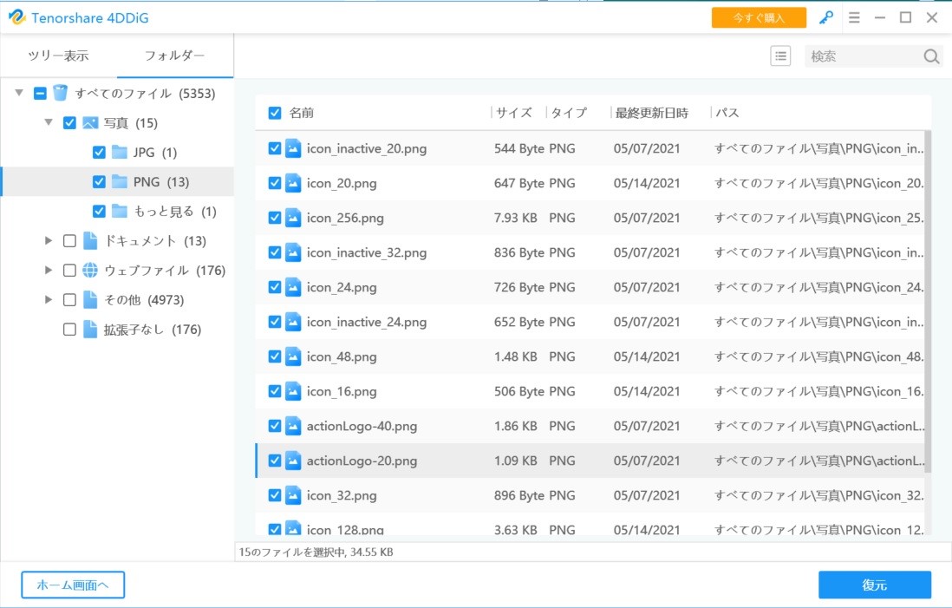This screenshot has height=608, width=952.
Task: Click the ドキュメント document icon
Action: (x=90, y=240)
